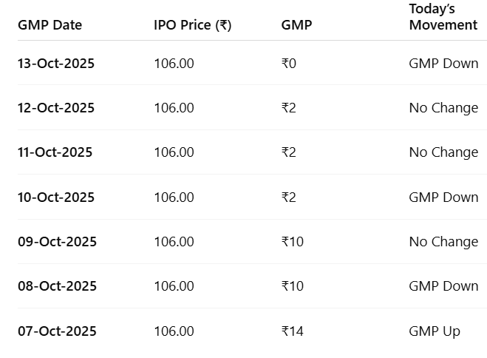487x358 pixels.
Task: Click the GMP Up movement cell
Action: pyautogui.click(x=434, y=331)
